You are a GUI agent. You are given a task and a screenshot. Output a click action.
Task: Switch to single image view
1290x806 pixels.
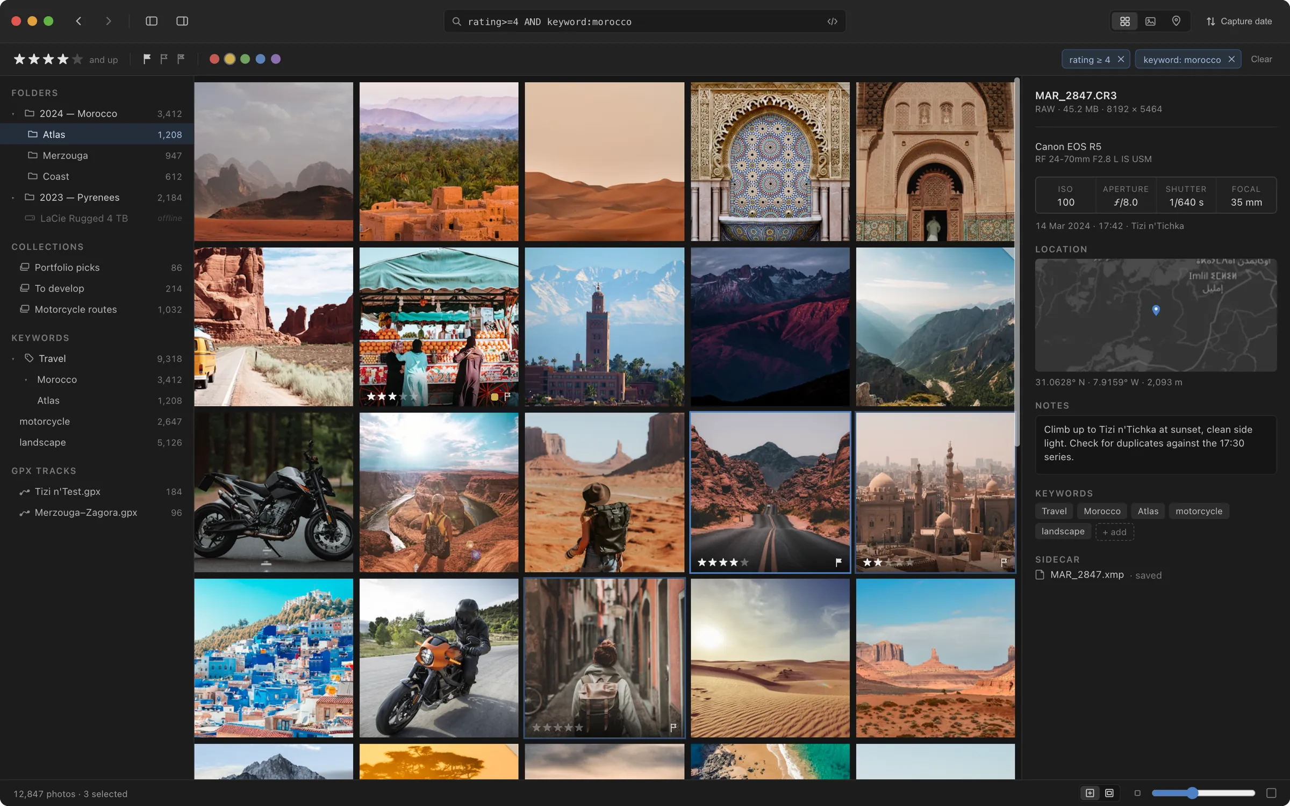[x=1150, y=21]
